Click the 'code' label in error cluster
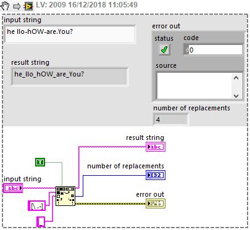The width and height of the screenshot is (250, 230). click(191, 38)
